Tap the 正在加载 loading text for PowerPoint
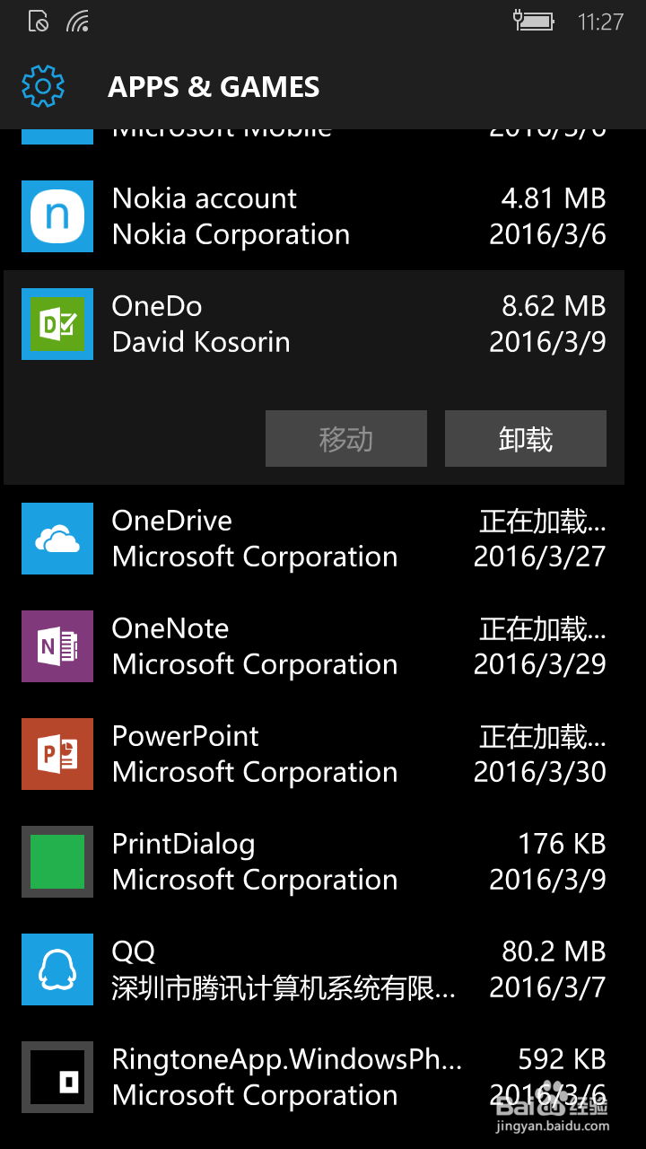Viewport: 646px width, 1149px height. [543, 736]
